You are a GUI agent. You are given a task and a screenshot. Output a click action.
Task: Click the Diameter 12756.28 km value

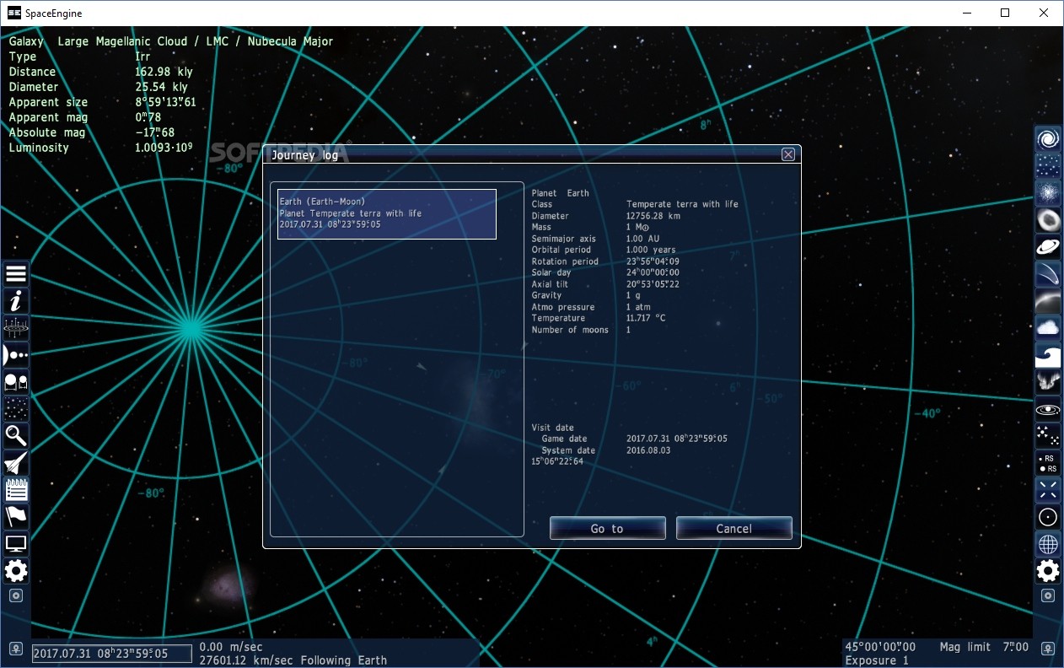click(653, 216)
